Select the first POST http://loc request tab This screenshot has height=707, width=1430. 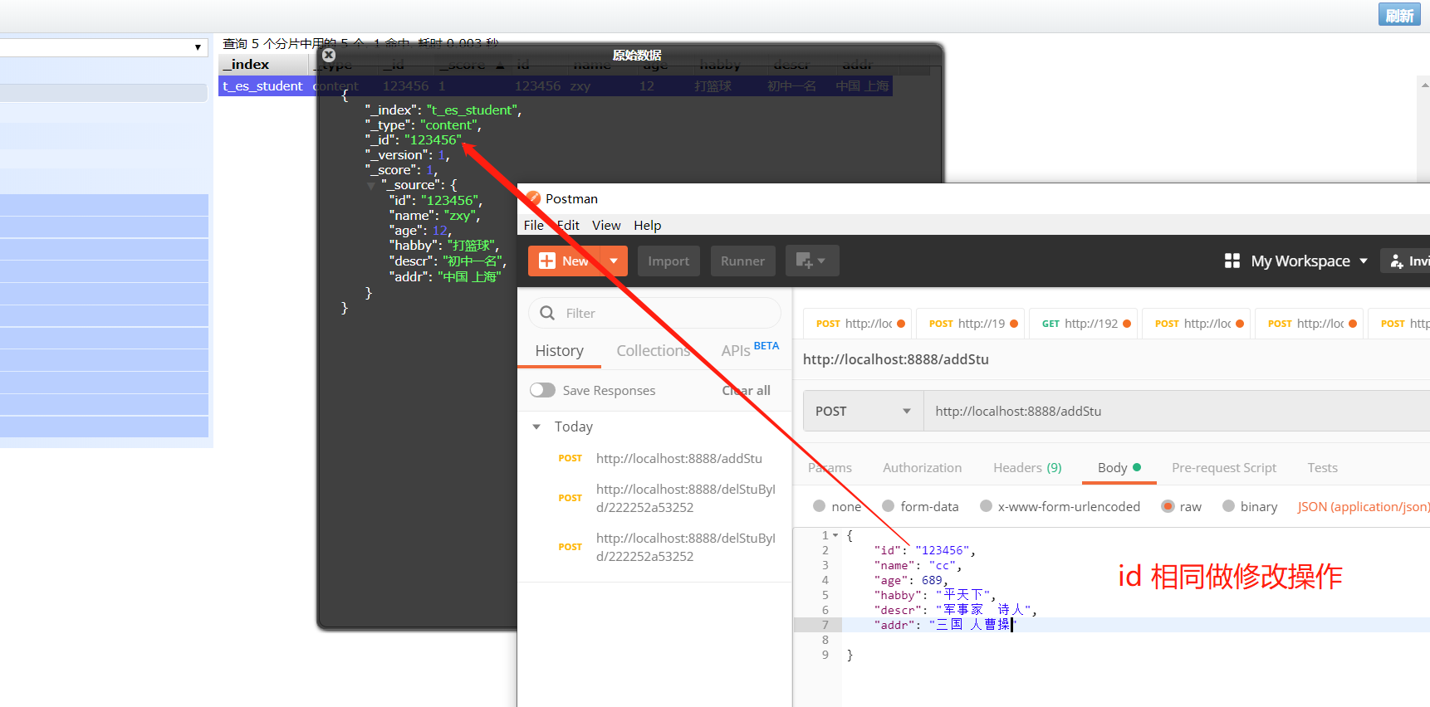point(857,324)
